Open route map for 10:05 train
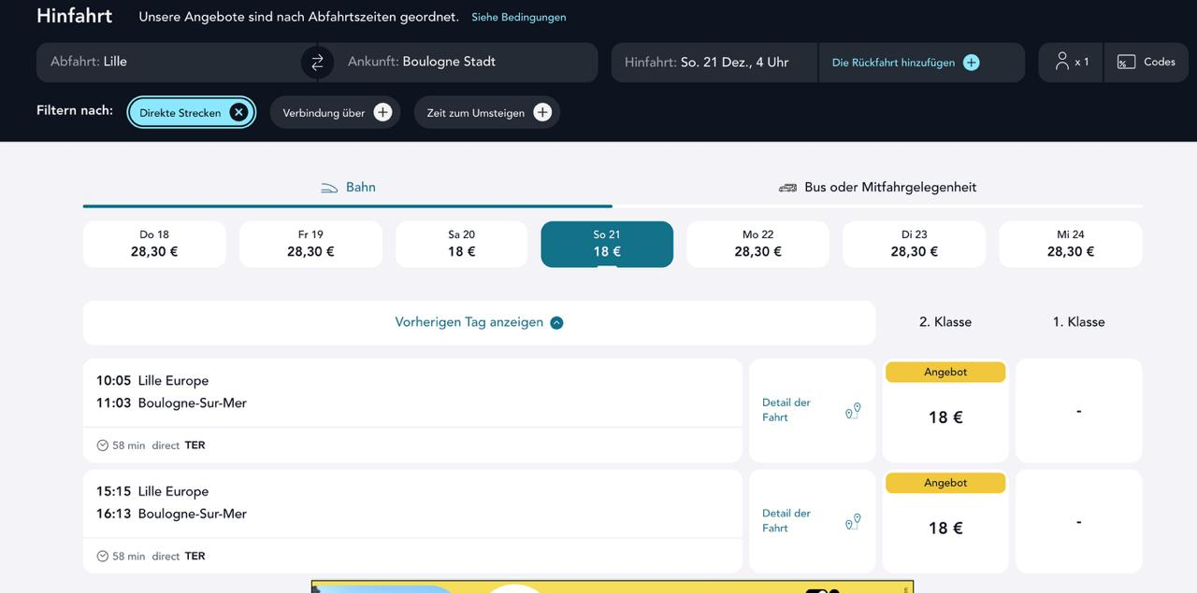Image resolution: width=1197 pixels, height=593 pixels. click(852, 411)
